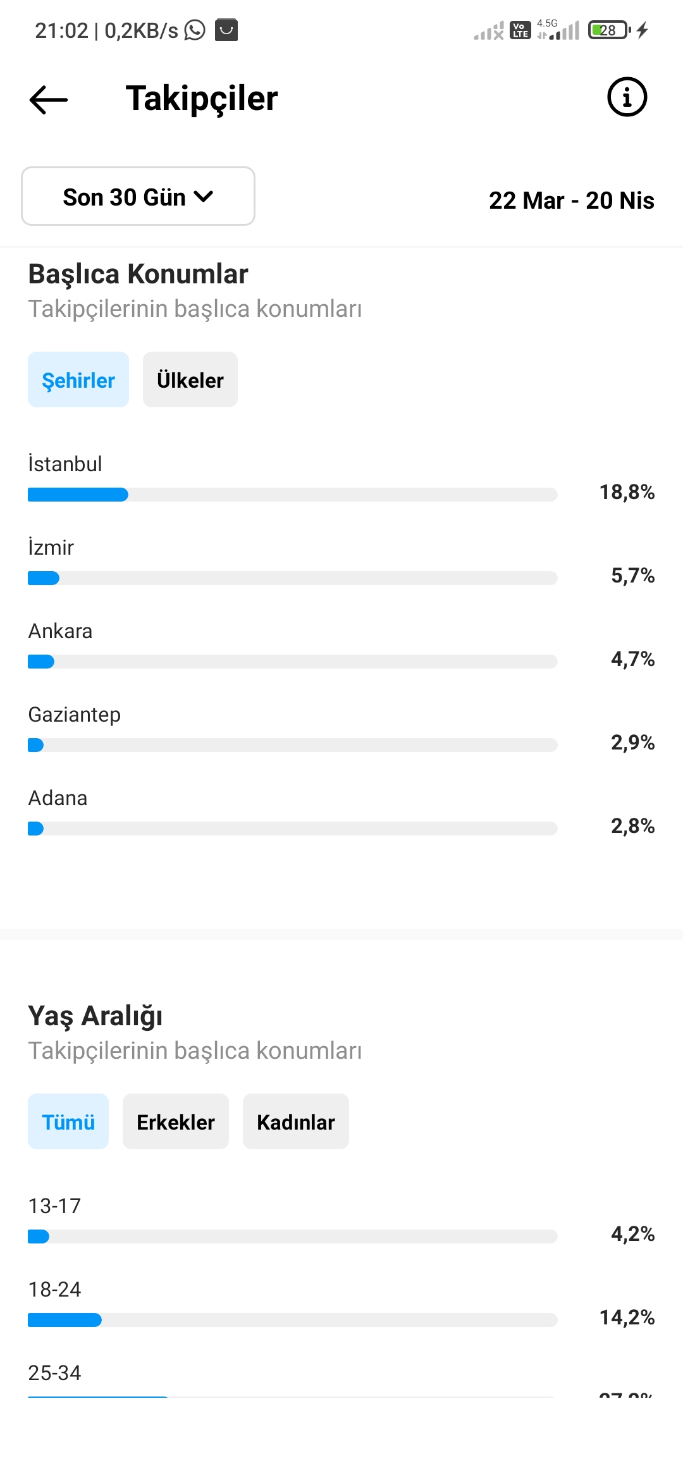Tap the Takipçiler page title

(202, 99)
